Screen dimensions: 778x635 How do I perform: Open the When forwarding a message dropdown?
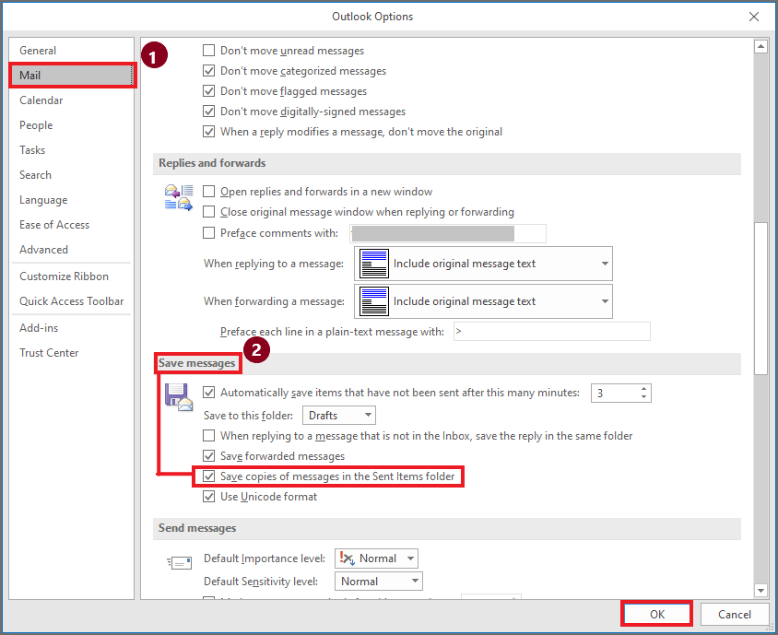click(483, 301)
